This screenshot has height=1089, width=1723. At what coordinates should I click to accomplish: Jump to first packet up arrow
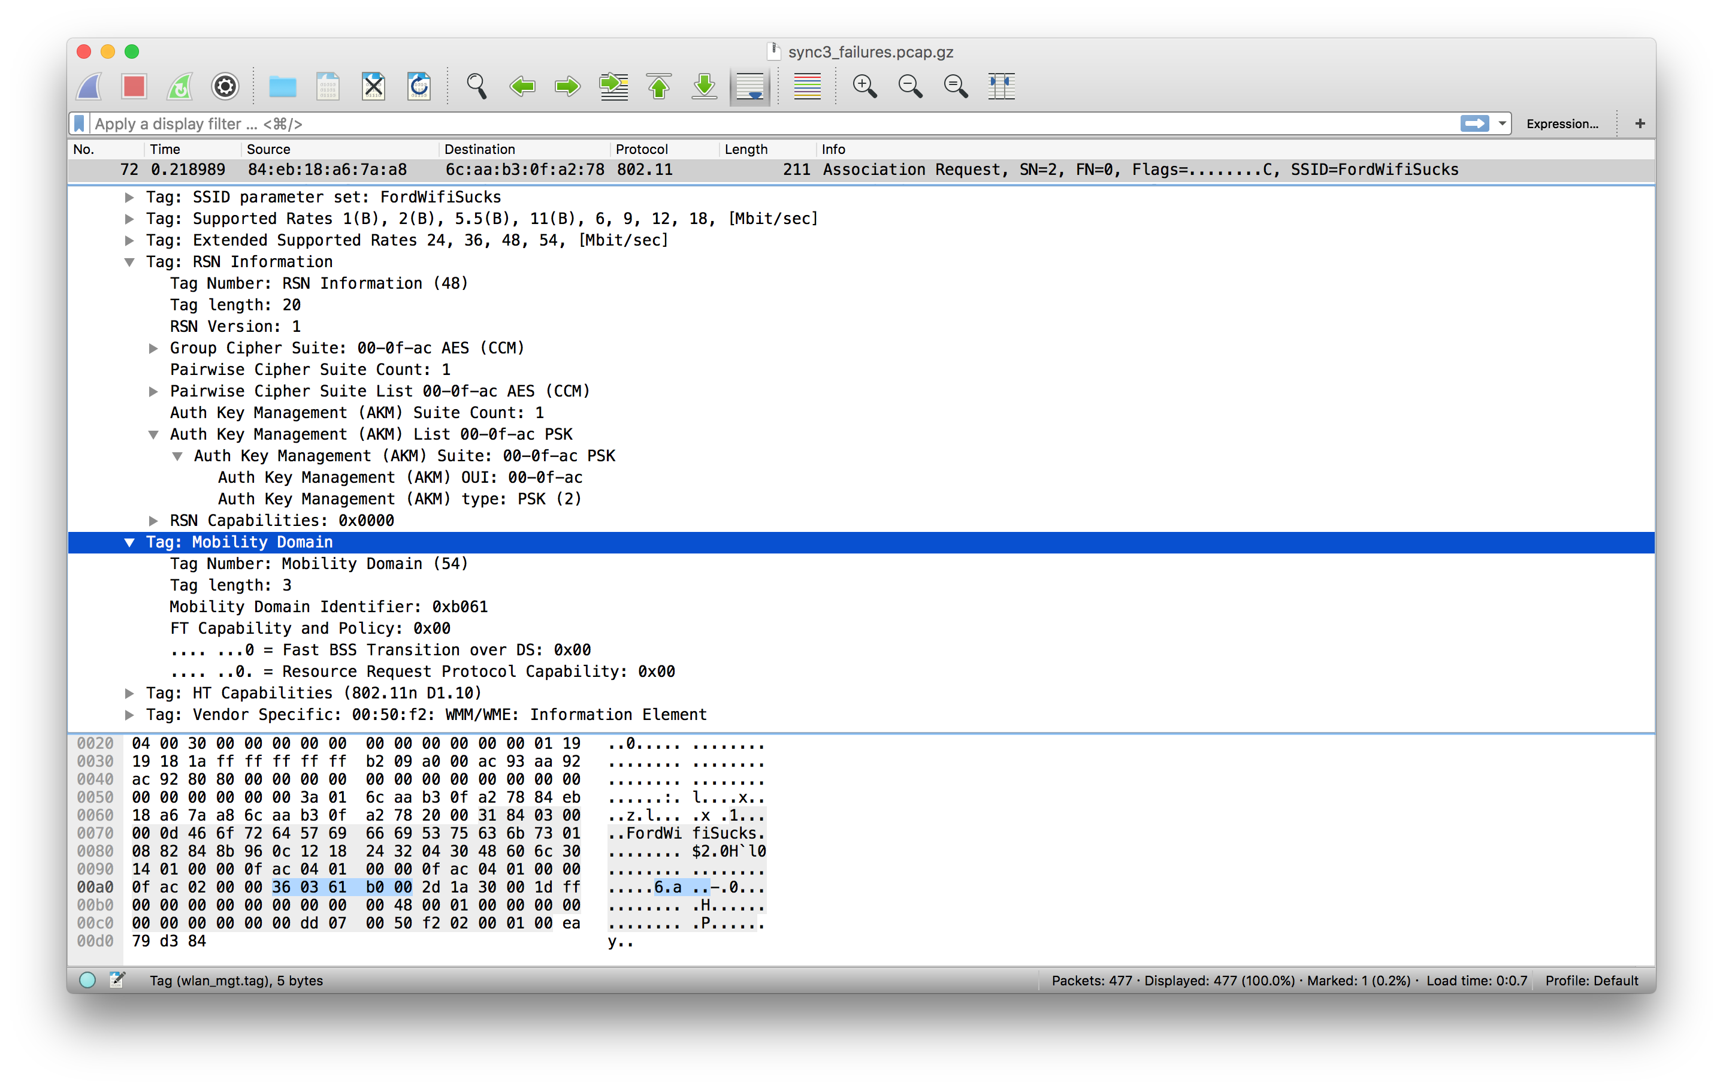click(x=659, y=87)
